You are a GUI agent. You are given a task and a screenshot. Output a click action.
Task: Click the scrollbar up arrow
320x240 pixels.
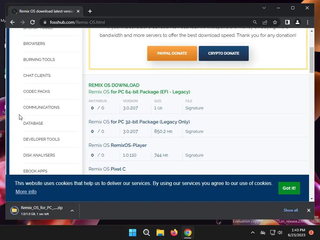(312, 31)
